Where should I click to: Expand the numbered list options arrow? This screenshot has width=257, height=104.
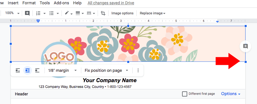45,13
